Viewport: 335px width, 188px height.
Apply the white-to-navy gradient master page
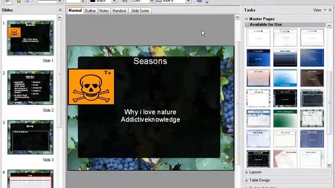coord(285,58)
